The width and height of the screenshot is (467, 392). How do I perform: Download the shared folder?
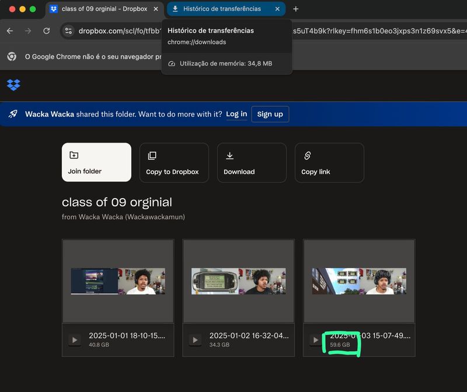coord(252,162)
